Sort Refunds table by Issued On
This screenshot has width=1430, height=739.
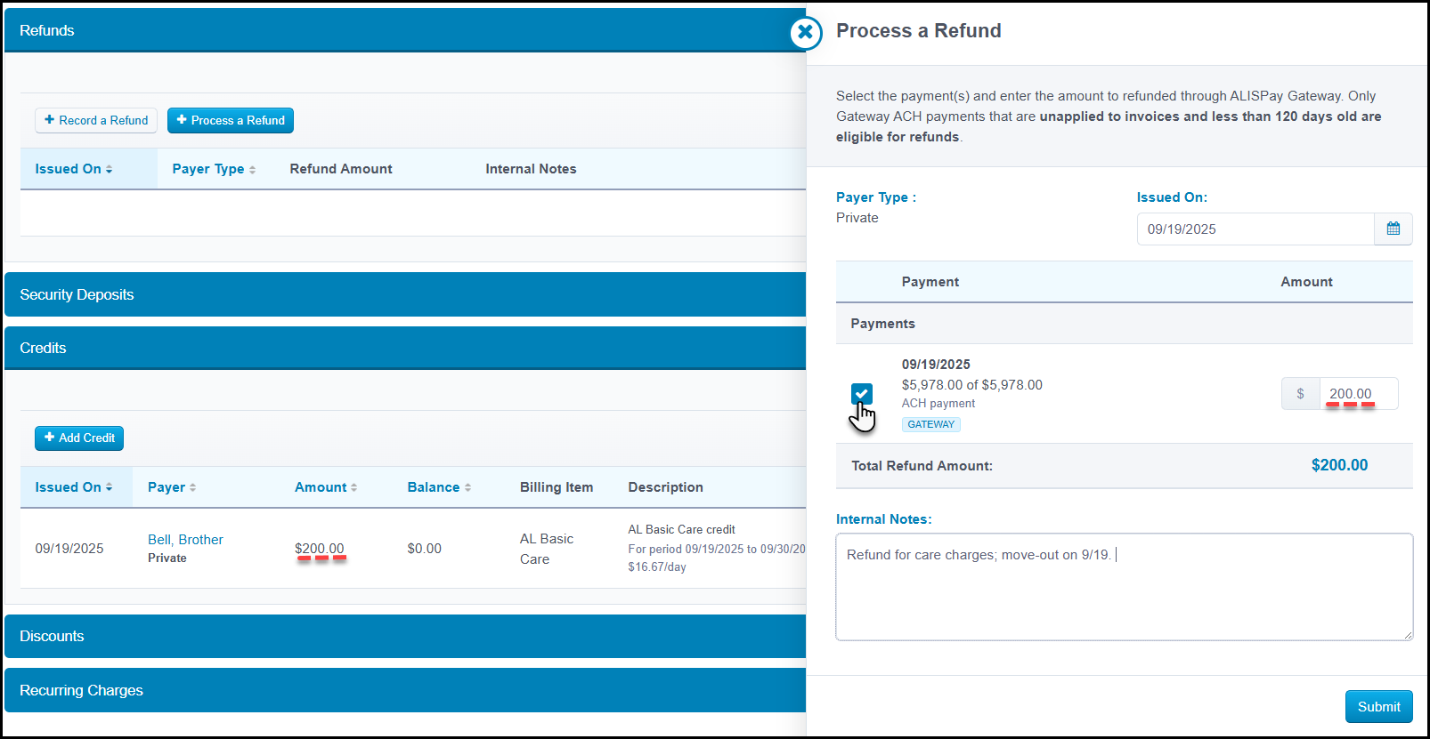[x=74, y=169]
